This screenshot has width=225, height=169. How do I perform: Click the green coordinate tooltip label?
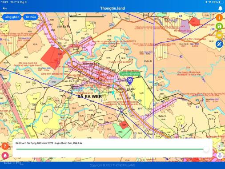pos(130,73)
